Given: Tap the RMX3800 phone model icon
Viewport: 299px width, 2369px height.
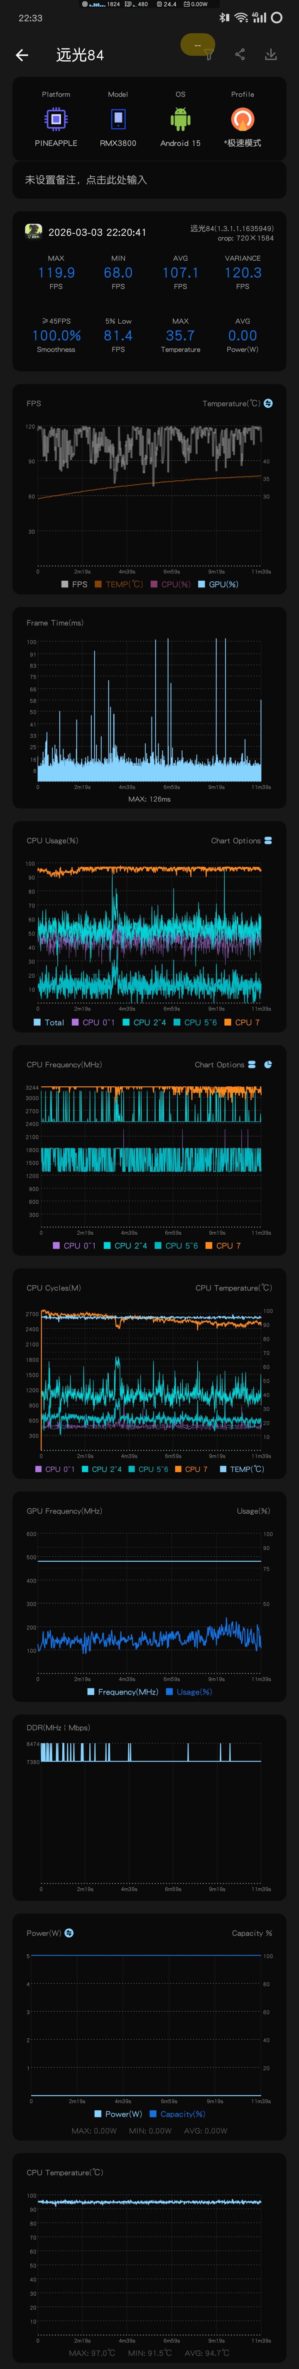Looking at the screenshot, I should (x=118, y=119).
